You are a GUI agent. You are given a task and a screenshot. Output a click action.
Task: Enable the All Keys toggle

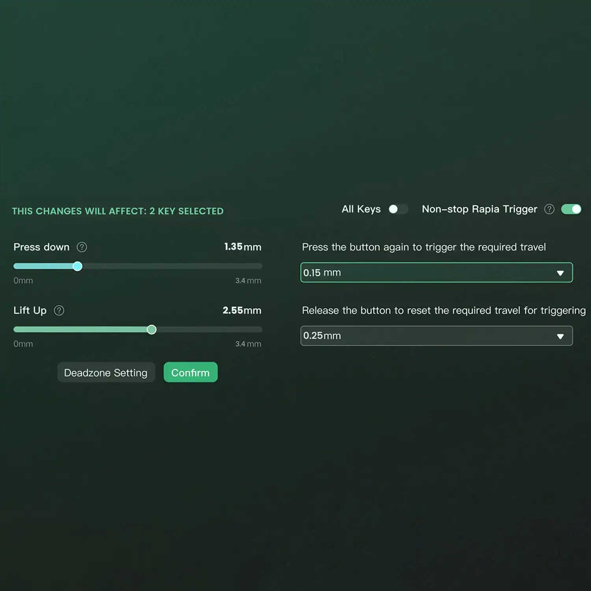point(397,209)
